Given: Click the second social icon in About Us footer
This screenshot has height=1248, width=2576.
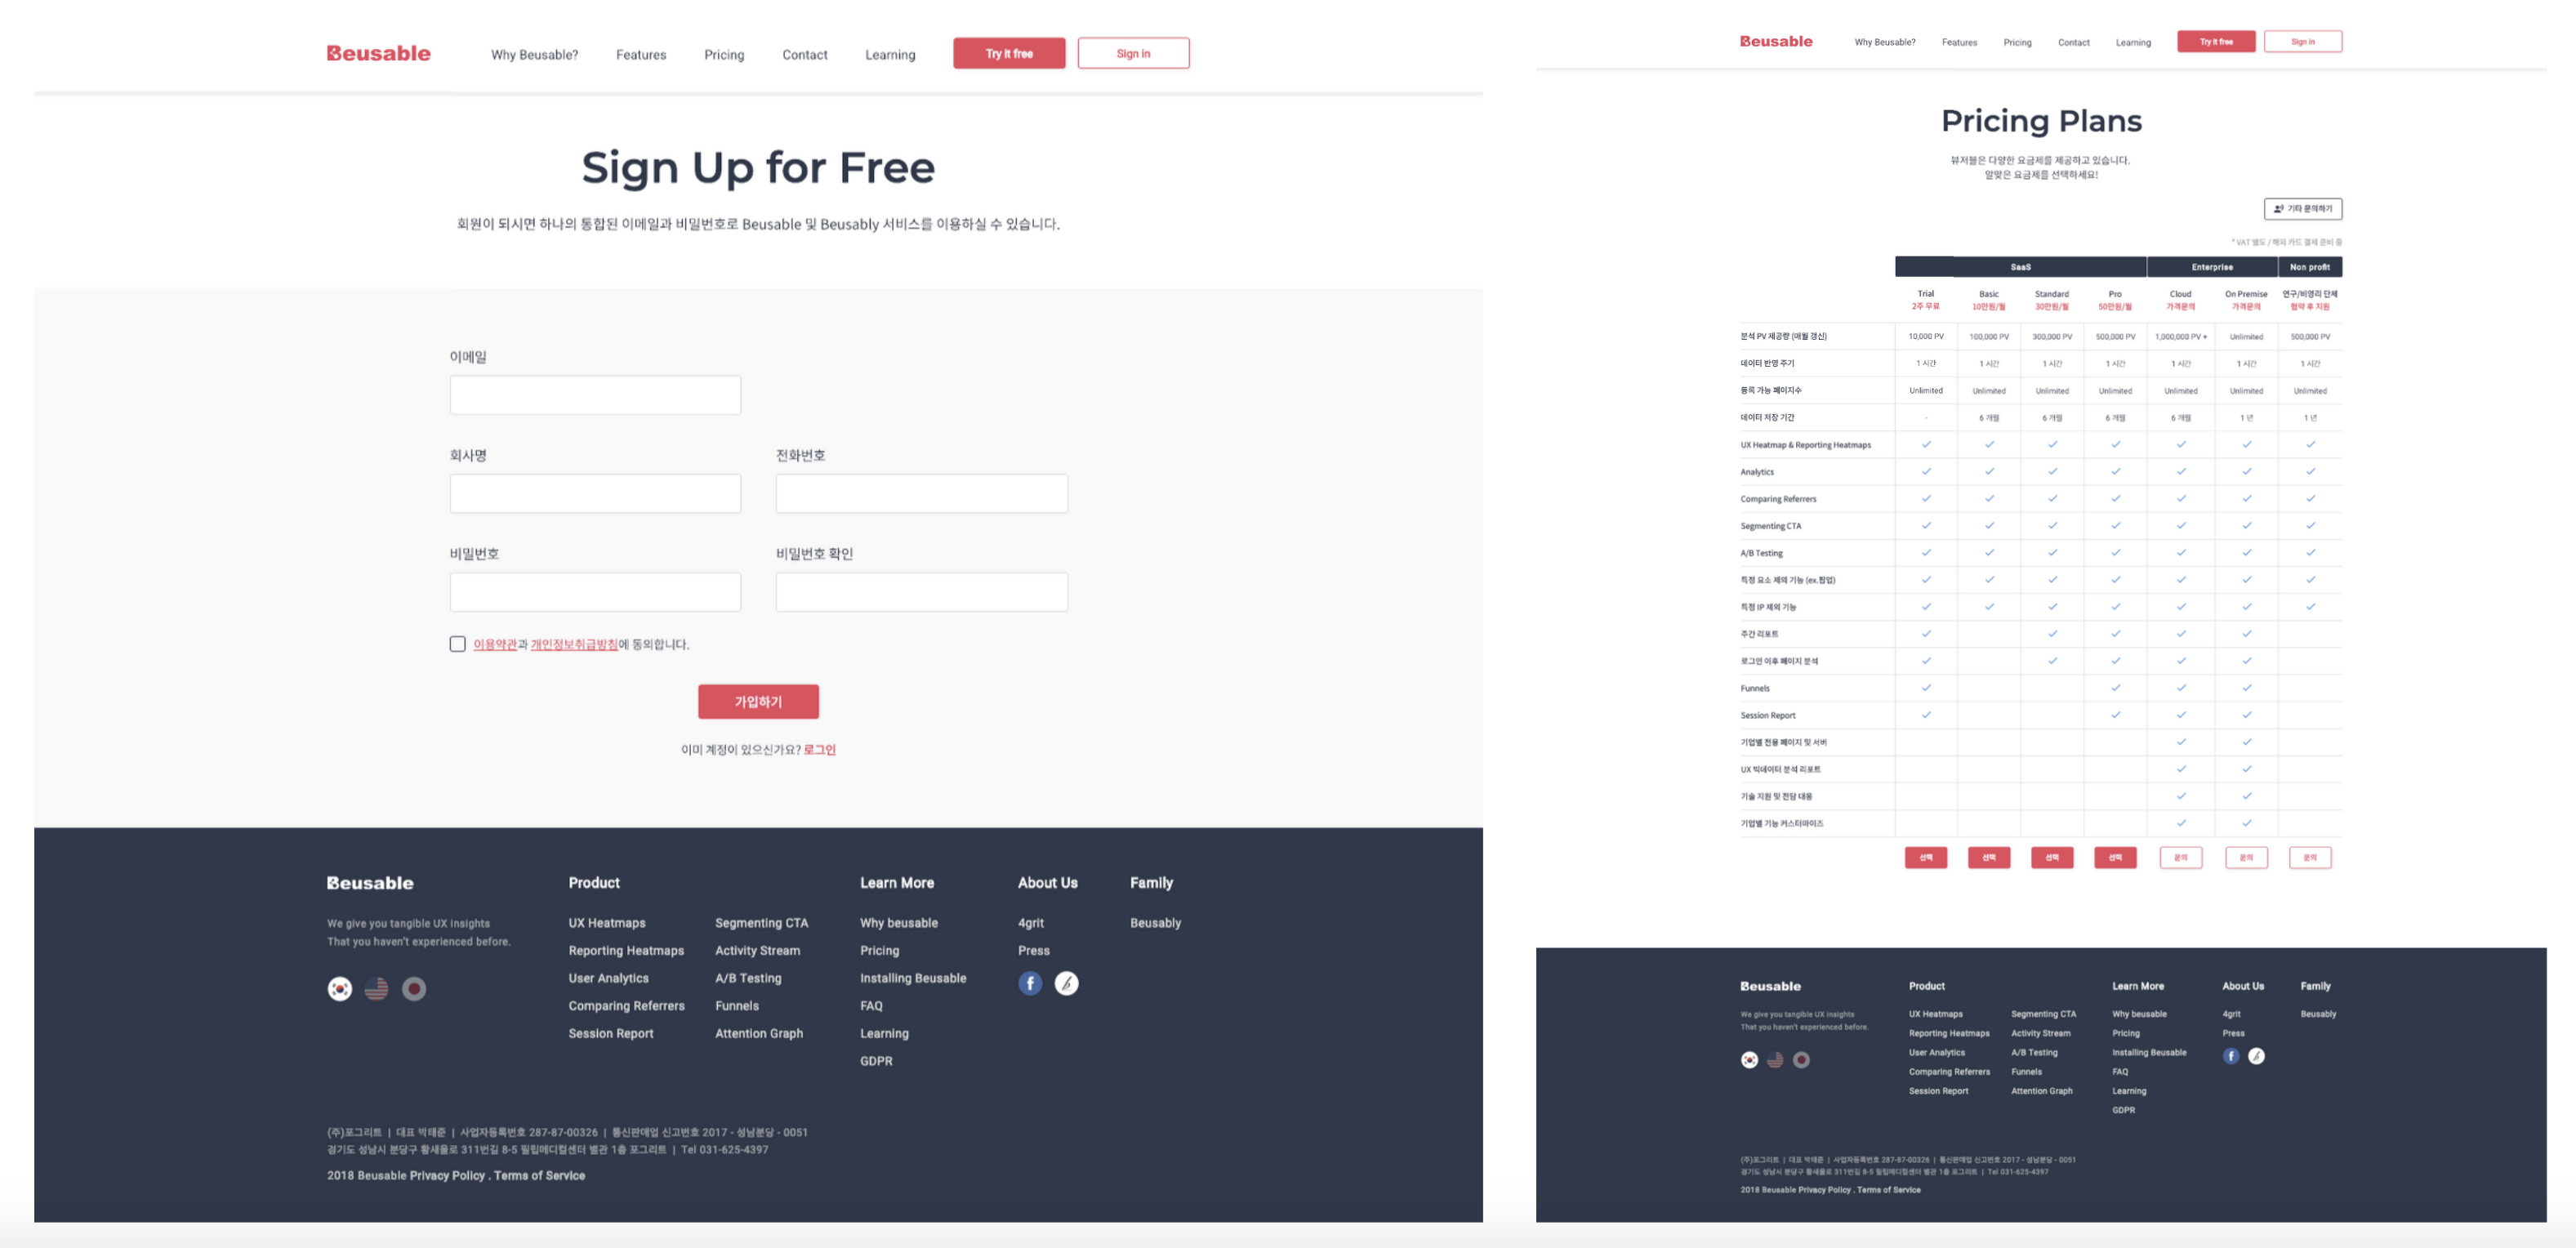Looking at the screenshot, I should tap(1064, 982).
